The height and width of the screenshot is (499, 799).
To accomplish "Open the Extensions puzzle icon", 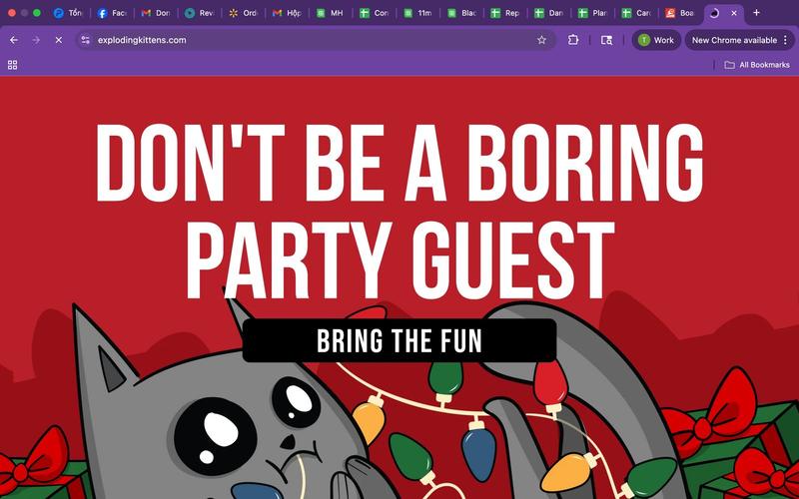I will 573,40.
